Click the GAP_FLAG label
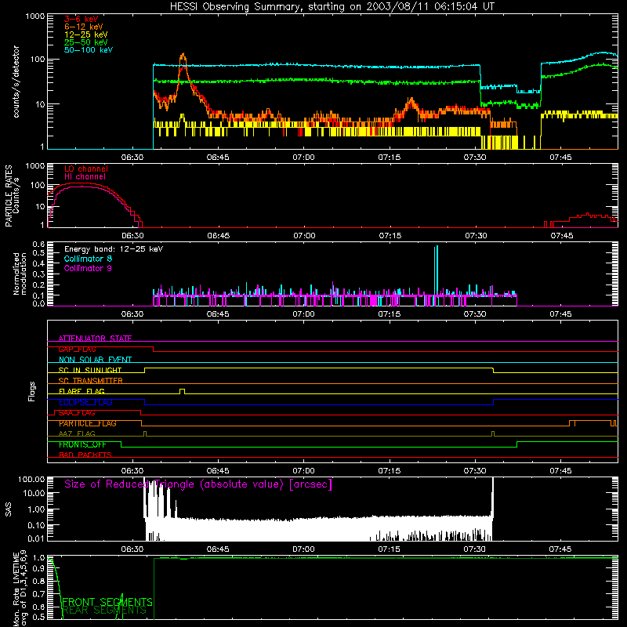 pos(77,349)
